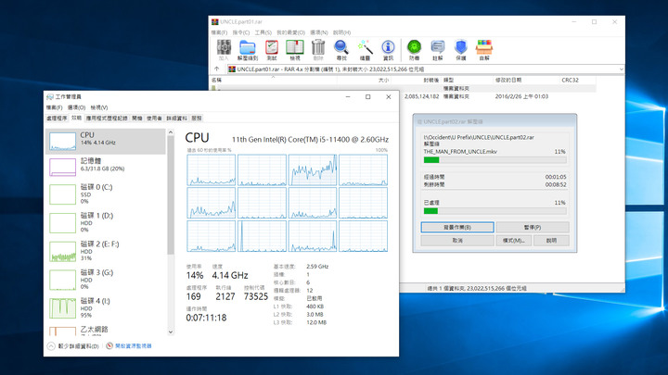Click the Pause (暫停) button in extraction dialog

coord(533,227)
